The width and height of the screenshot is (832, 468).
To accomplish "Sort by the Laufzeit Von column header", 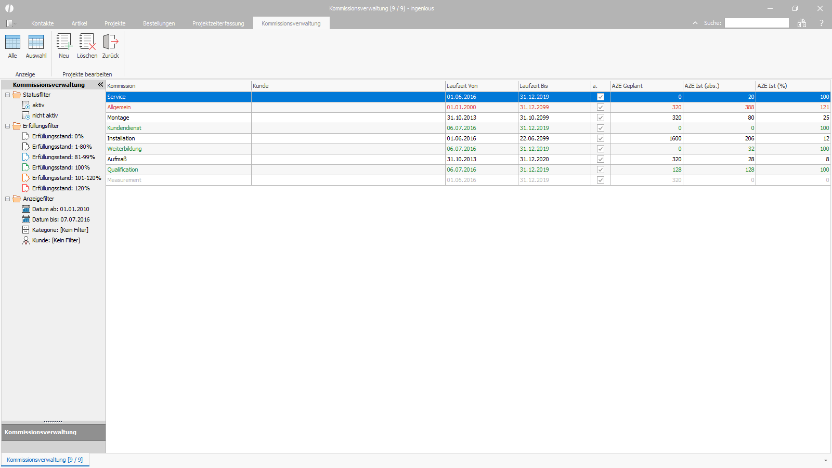I will [x=482, y=86].
